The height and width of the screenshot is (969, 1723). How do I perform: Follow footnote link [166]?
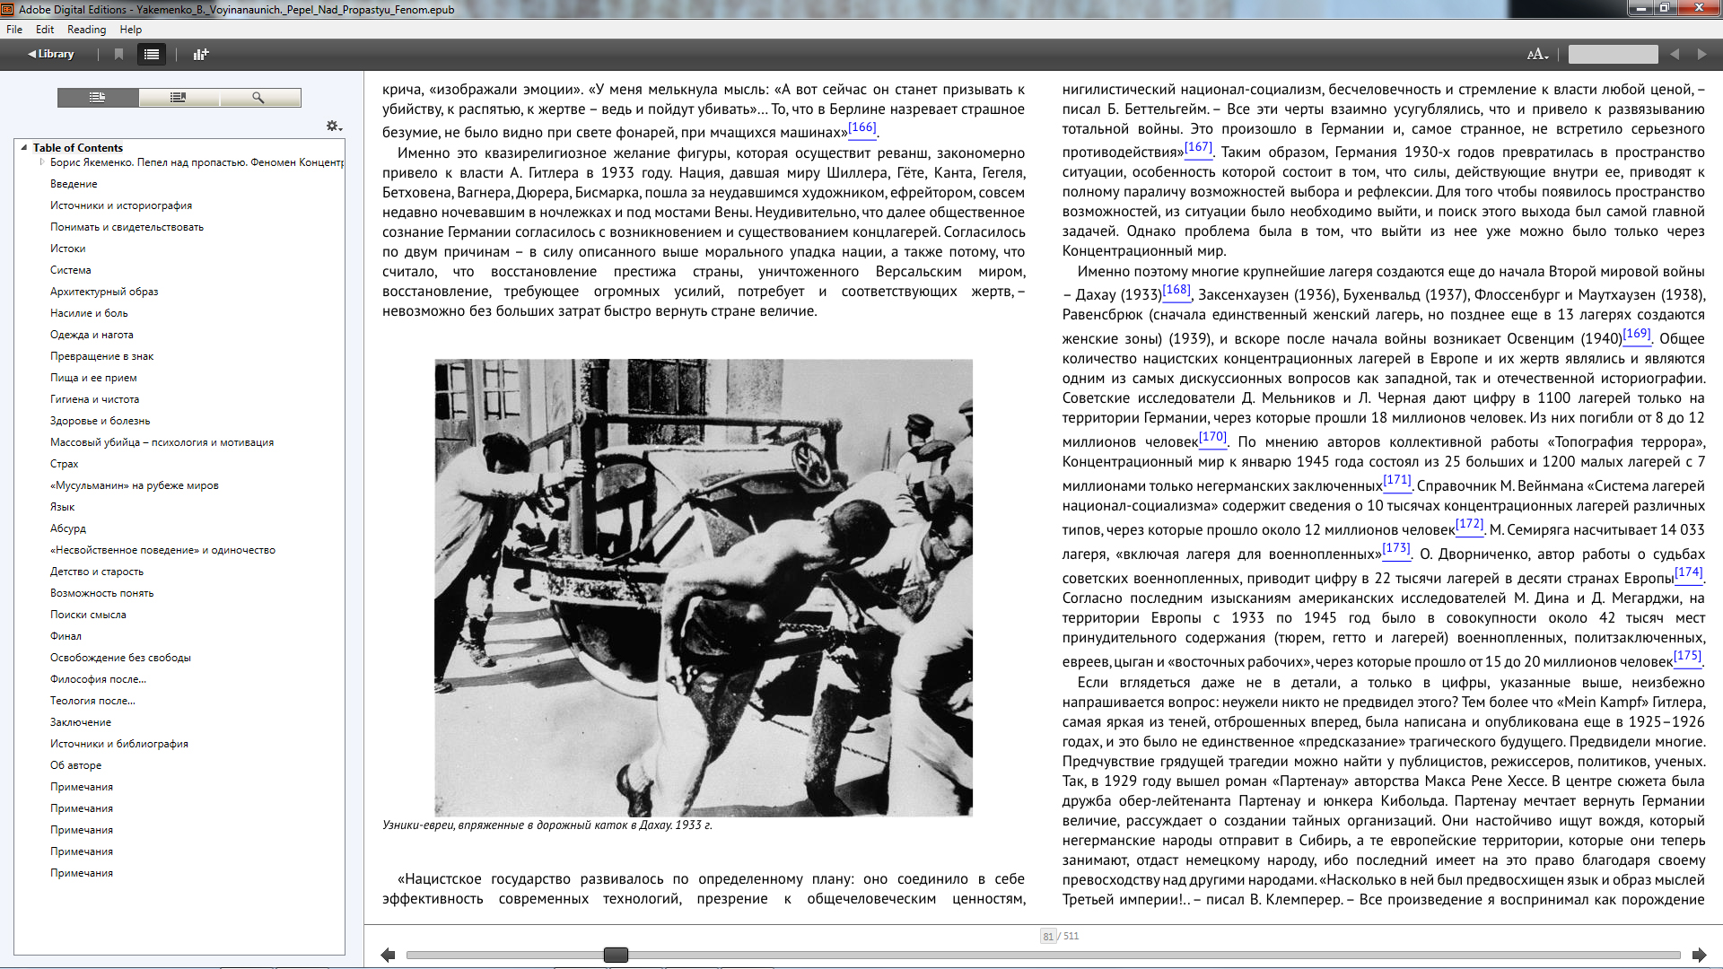coord(862,127)
